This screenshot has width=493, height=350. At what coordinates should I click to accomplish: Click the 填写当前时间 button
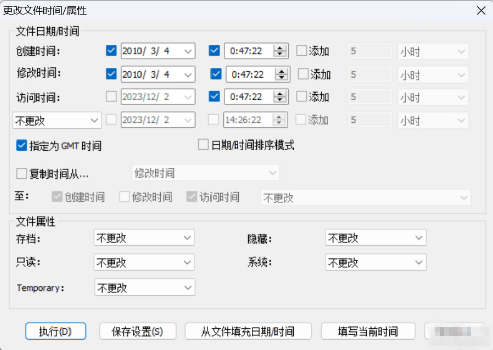pos(368,331)
